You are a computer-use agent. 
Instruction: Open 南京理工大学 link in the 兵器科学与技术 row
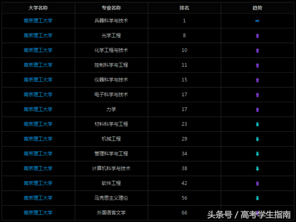(38, 20)
